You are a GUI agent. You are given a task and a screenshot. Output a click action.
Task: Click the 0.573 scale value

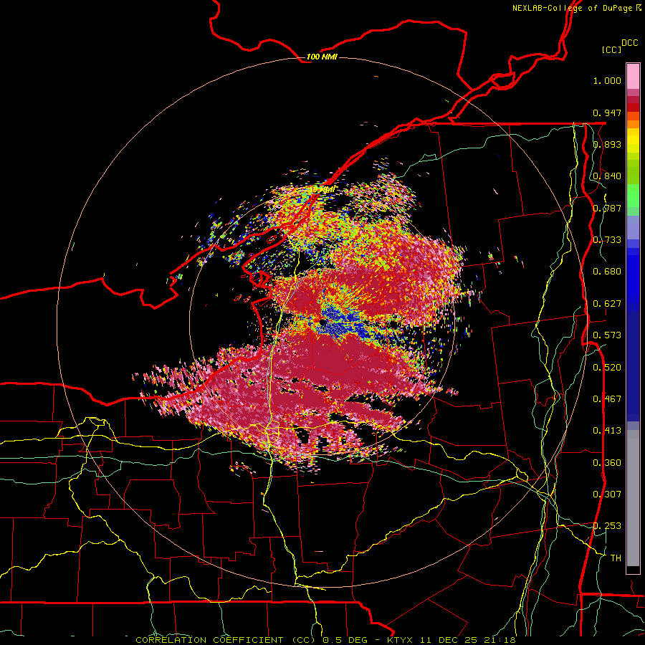607,335
